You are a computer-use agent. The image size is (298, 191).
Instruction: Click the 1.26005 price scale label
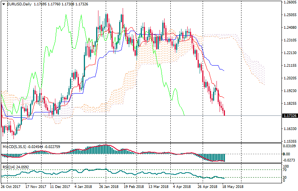point(289,2)
